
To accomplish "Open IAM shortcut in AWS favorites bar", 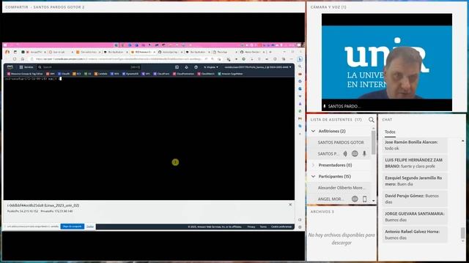I will click(51, 74).
